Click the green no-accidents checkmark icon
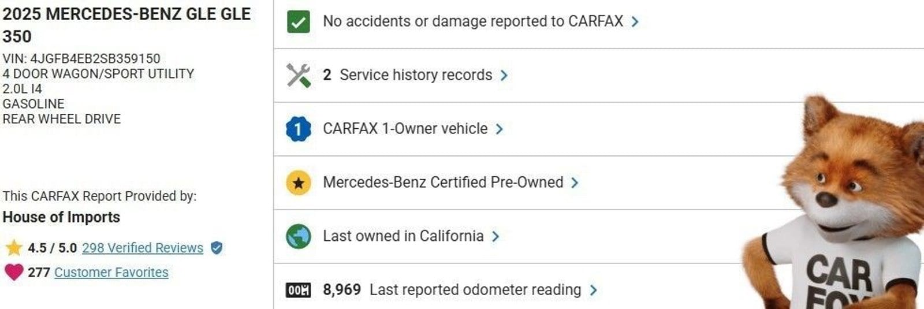This screenshot has height=309, width=924. [298, 22]
